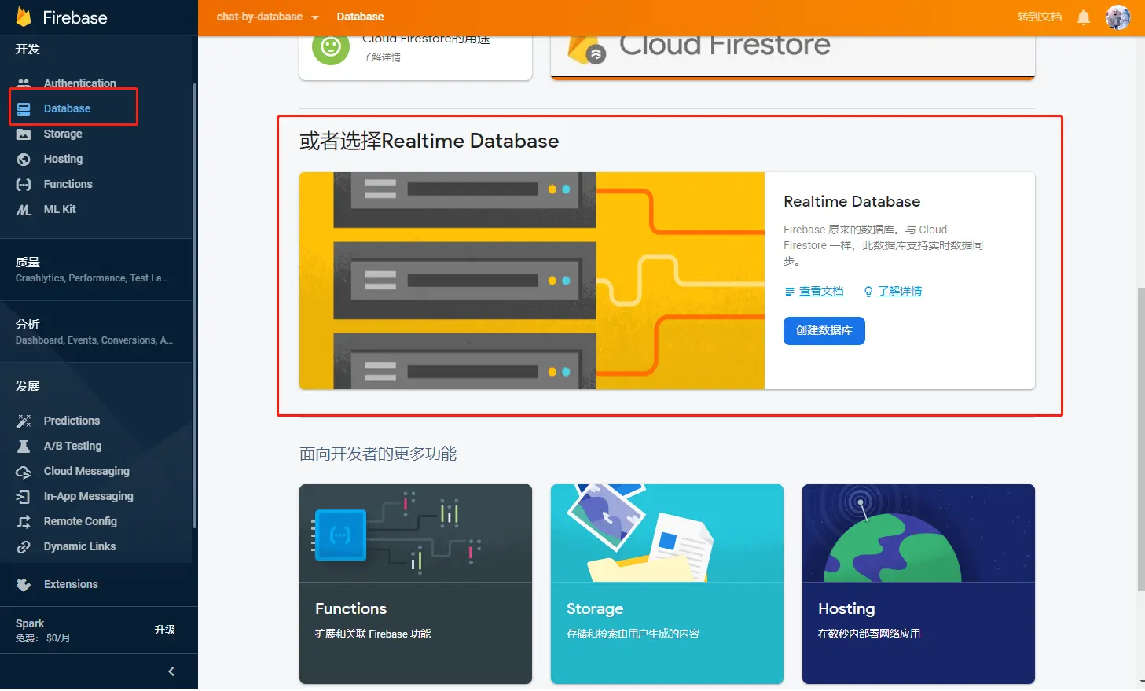Open Dynamic Links menu item

79,546
